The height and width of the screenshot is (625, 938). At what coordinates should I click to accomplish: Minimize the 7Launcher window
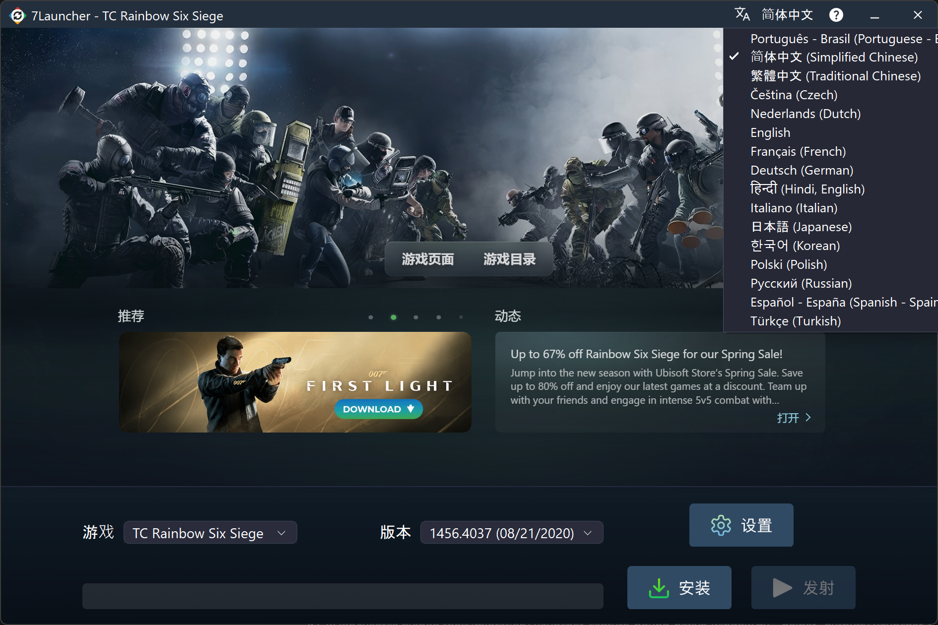tap(874, 15)
